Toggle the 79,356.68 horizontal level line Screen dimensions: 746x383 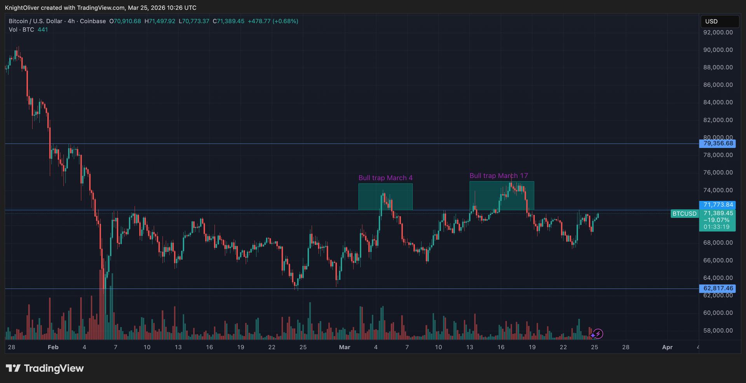[x=717, y=143]
